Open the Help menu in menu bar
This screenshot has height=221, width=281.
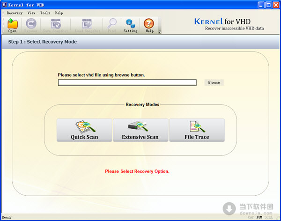59,13
